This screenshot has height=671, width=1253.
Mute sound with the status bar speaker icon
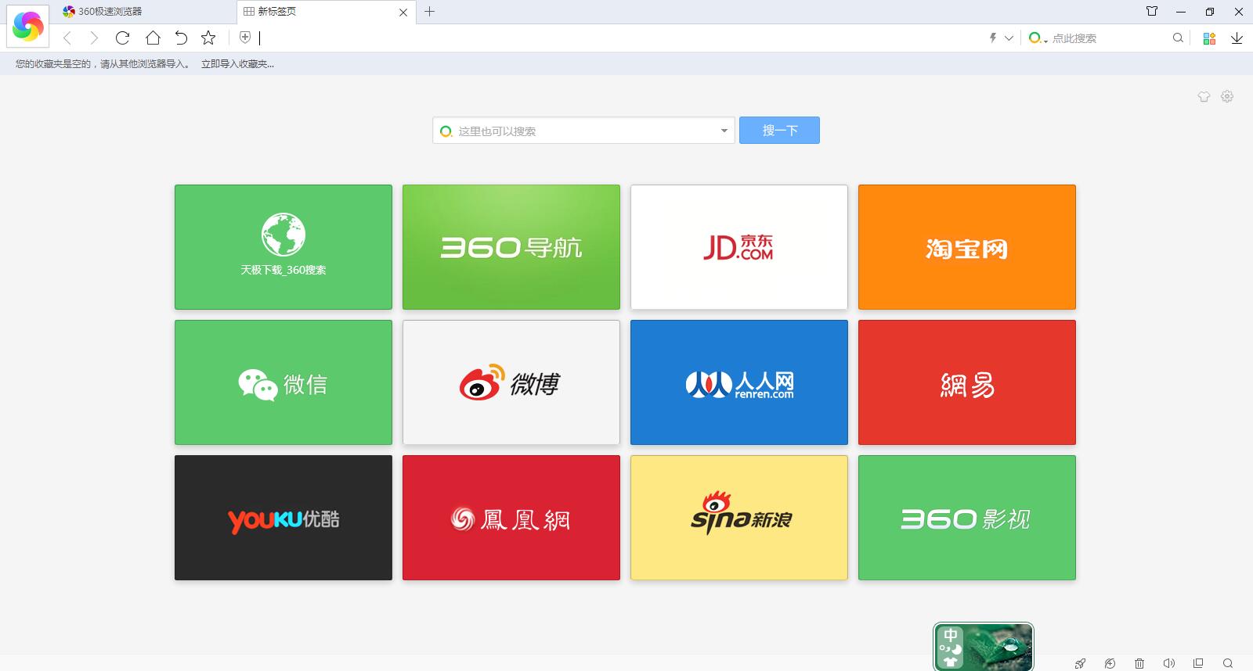tap(1168, 663)
